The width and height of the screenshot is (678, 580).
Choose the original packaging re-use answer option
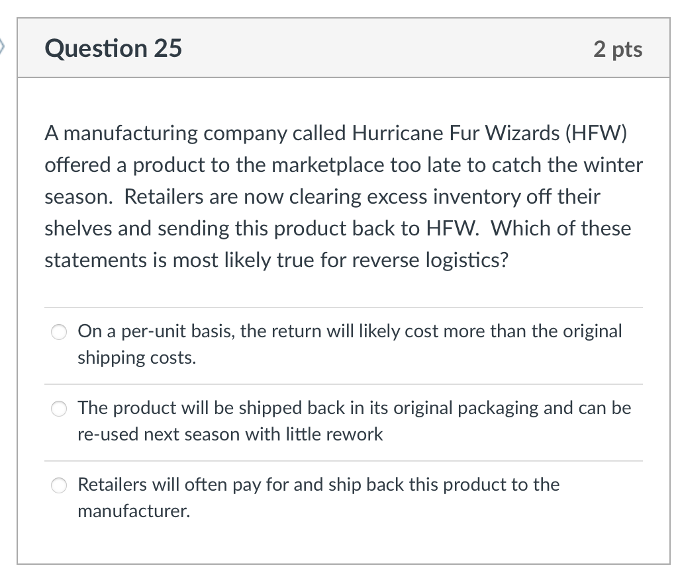[x=58, y=409]
